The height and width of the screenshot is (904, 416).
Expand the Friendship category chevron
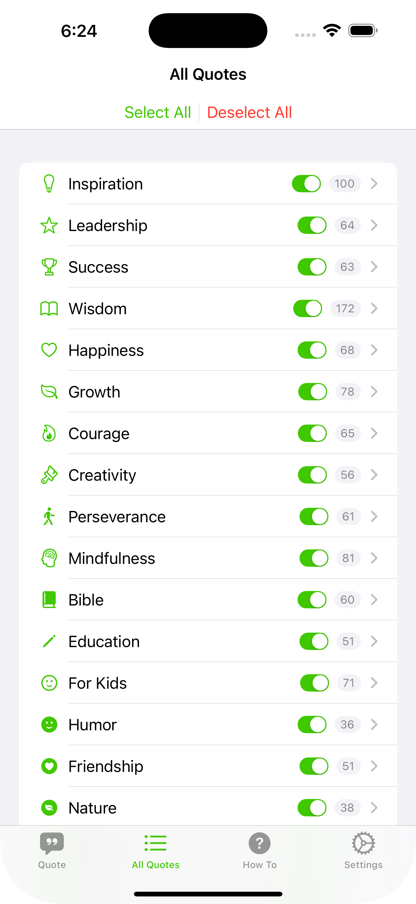[374, 766]
